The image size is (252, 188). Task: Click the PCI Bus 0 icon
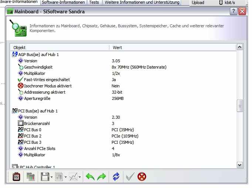point(21,129)
